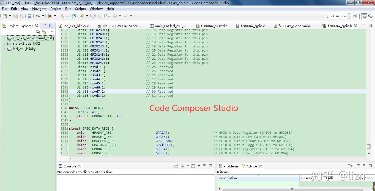This screenshot has width=375, height=191.
Task: Close the f28004x_gpio.h editor tab
Action: click(355, 26)
